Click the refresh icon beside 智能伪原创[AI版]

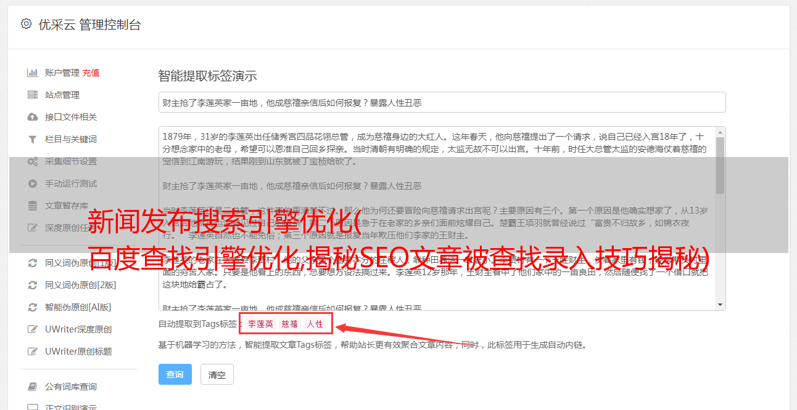33,307
